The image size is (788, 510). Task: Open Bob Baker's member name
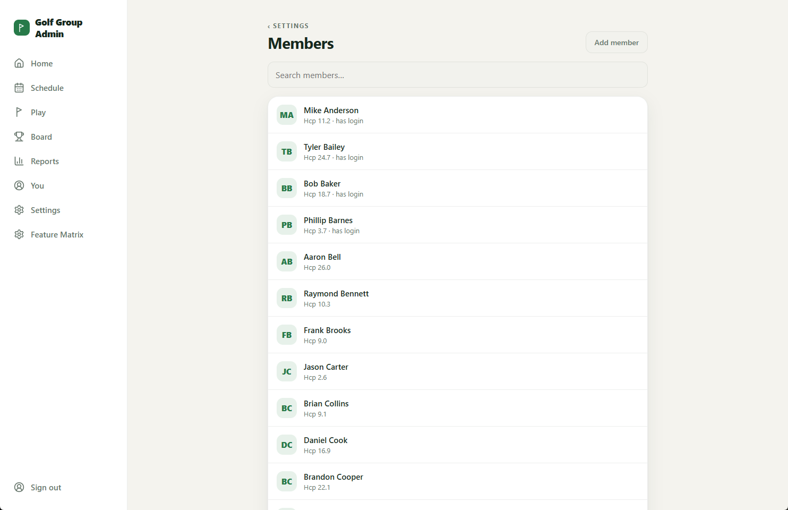tap(322, 184)
